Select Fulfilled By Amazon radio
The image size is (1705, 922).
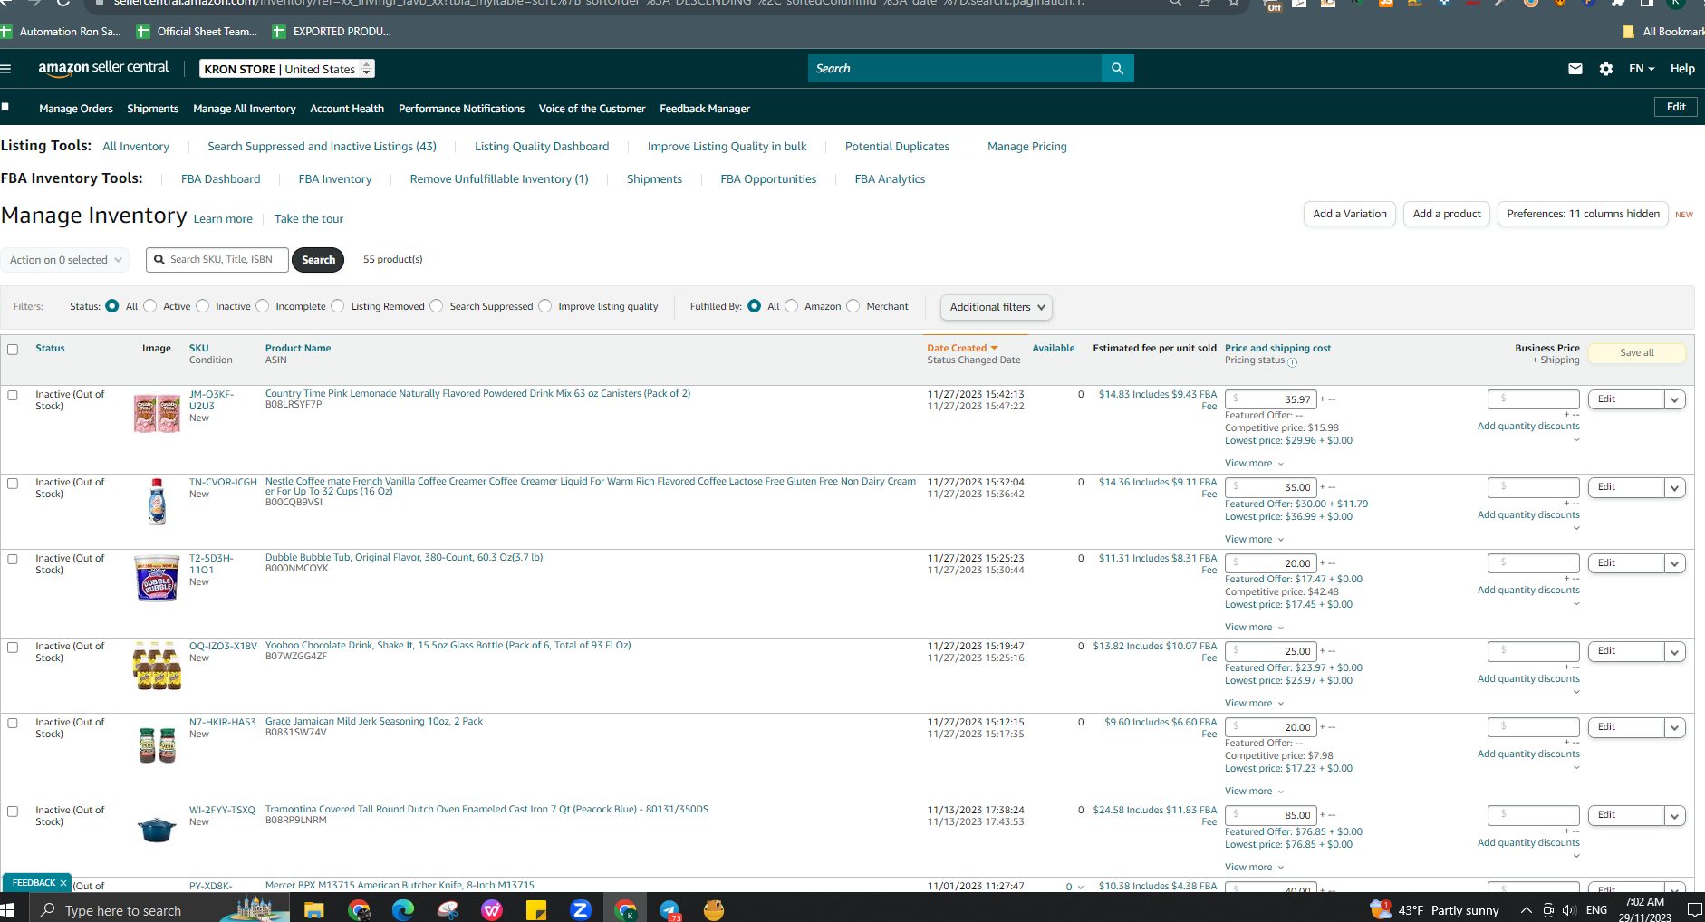(792, 306)
